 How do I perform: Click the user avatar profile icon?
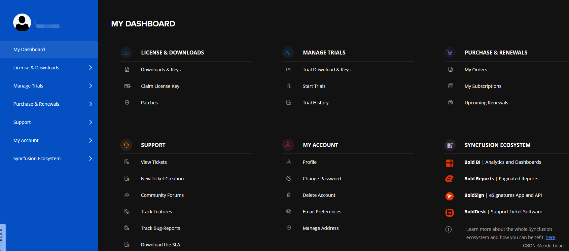click(22, 22)
